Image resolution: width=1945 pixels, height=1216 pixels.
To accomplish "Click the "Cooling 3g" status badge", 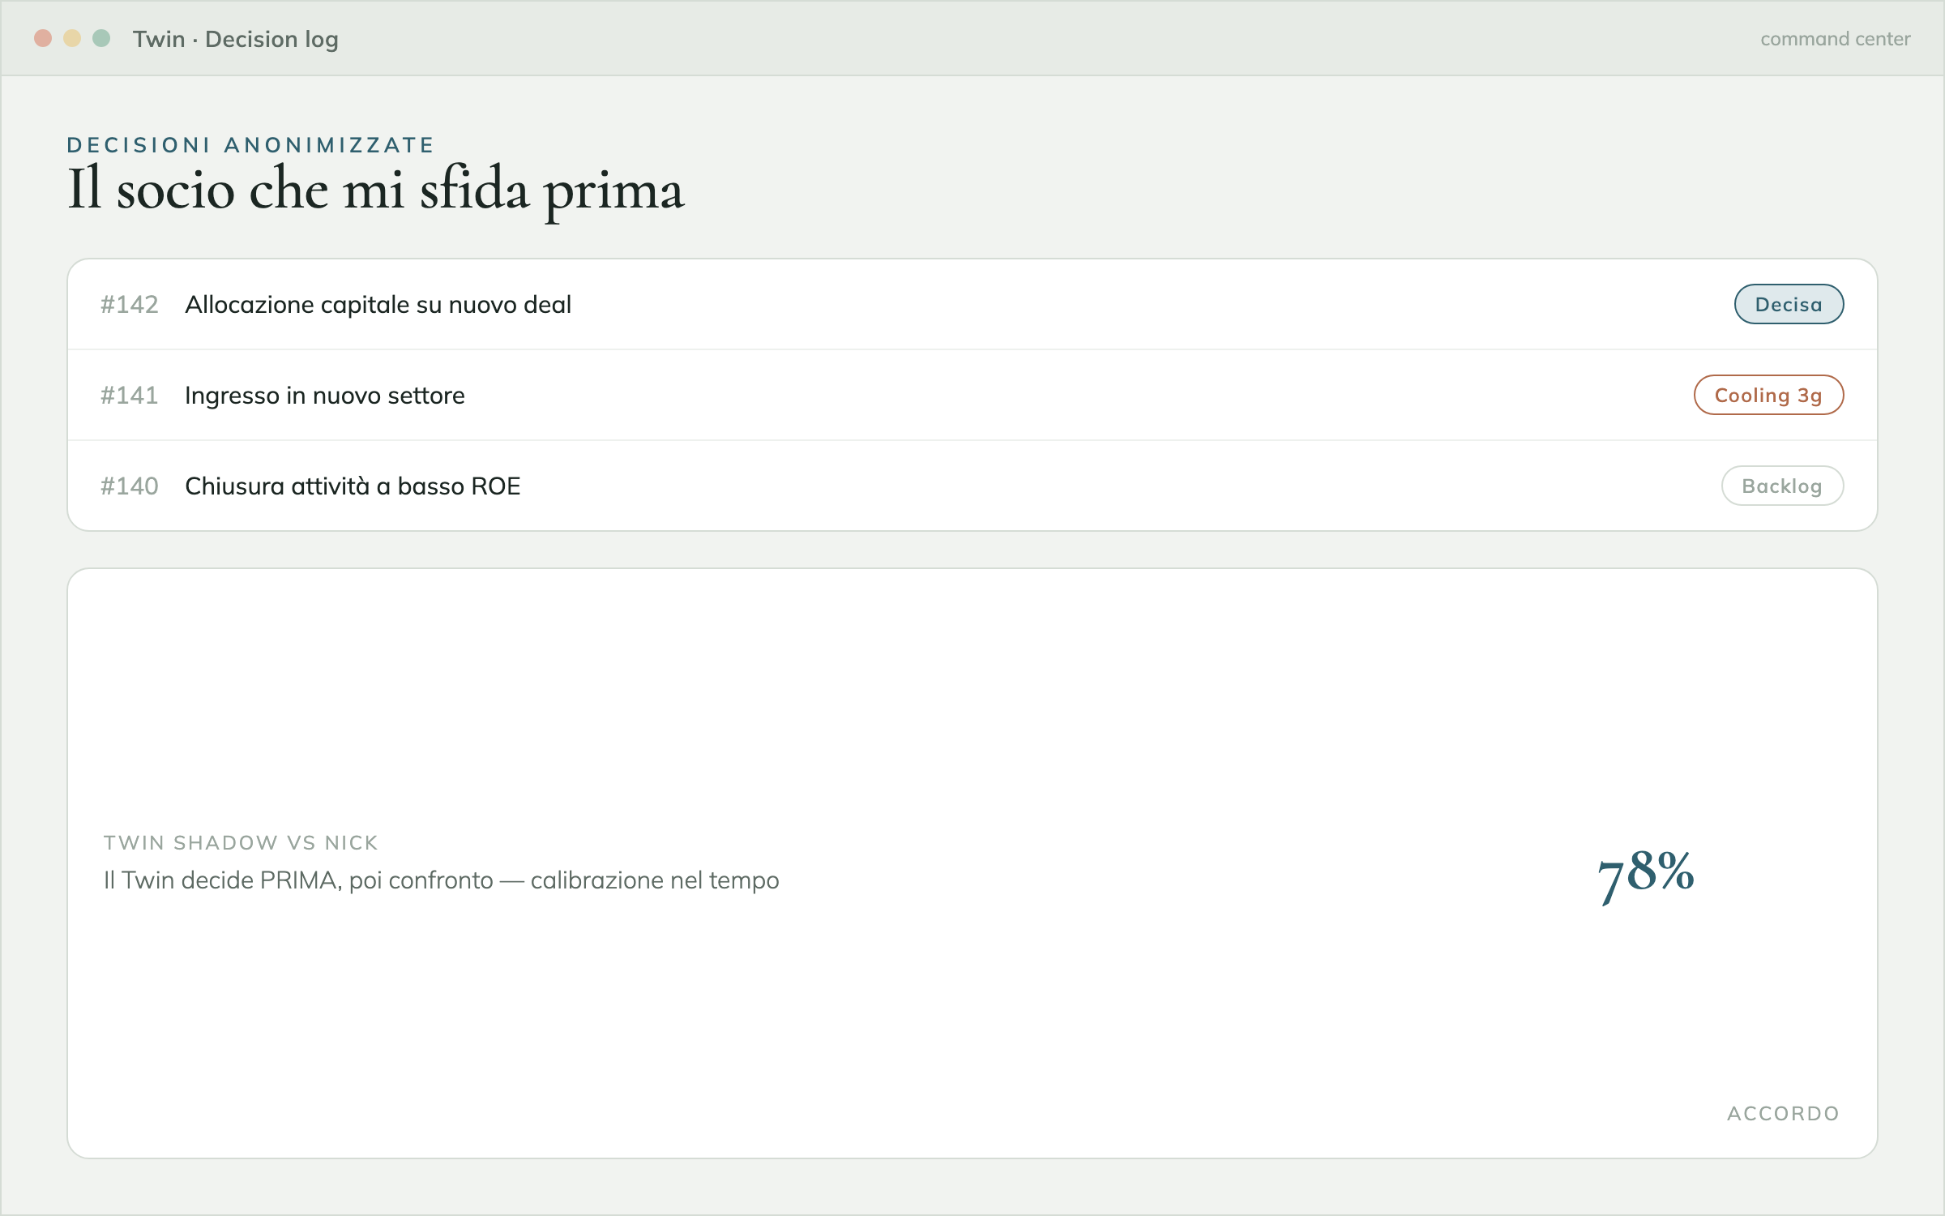I will click(x=1768, y=395).
